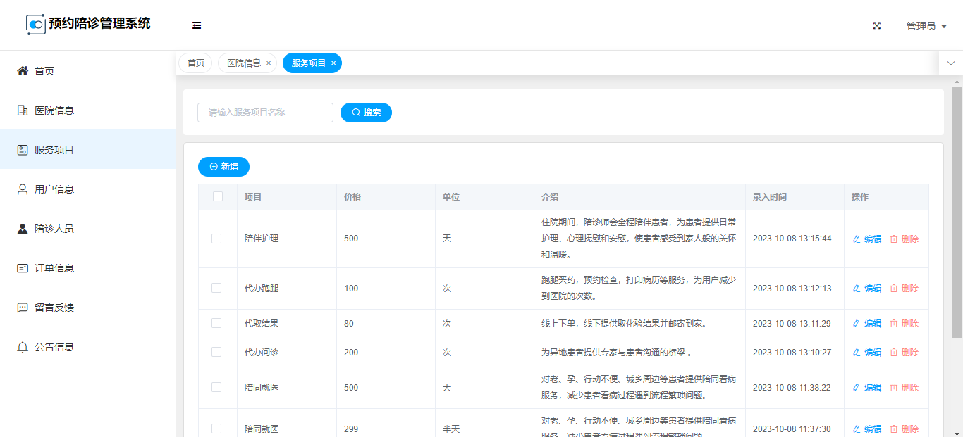Click the 用户信息 person icon
The width and height of the screenshot is (963, 437).
click(x=23, y=189)
